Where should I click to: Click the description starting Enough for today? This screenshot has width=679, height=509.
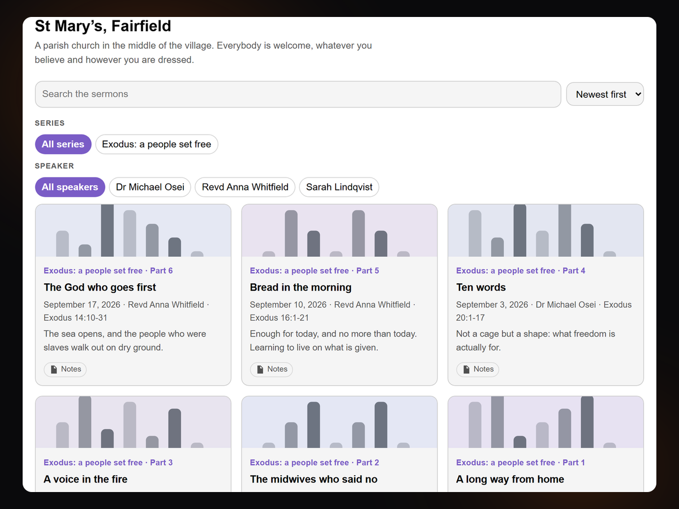(333, 340)
